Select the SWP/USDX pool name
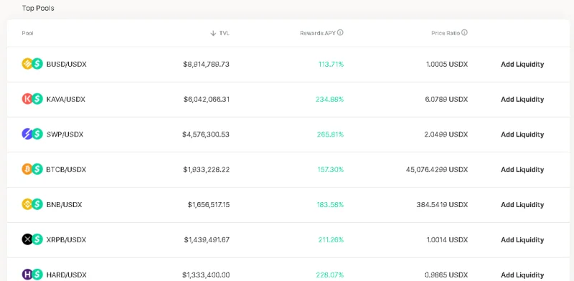574x281 pixels. [x=65, y=134]
